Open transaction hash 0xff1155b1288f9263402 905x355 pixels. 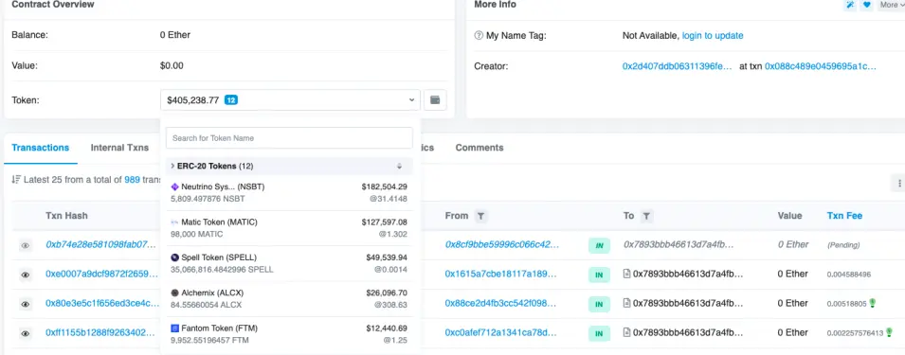(x=100, y=332)
